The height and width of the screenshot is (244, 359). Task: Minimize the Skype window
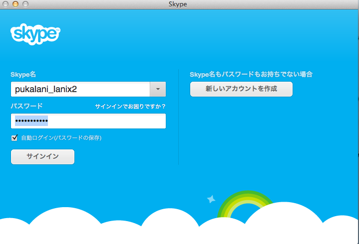click(15, 4)
